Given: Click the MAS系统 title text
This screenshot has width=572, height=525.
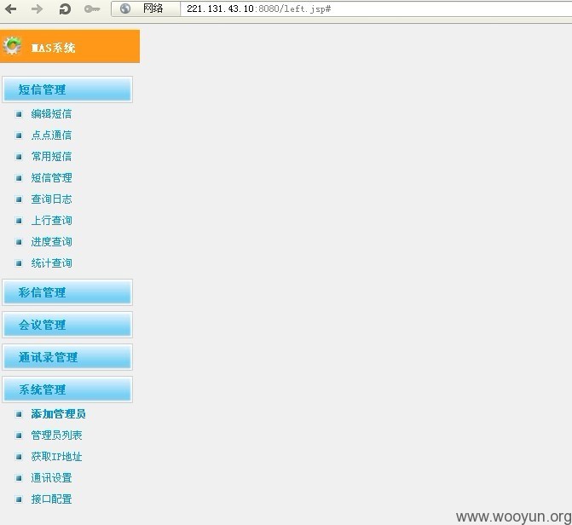Looking at the screenshot, I should pyautogui.click(x=53, y=48).
